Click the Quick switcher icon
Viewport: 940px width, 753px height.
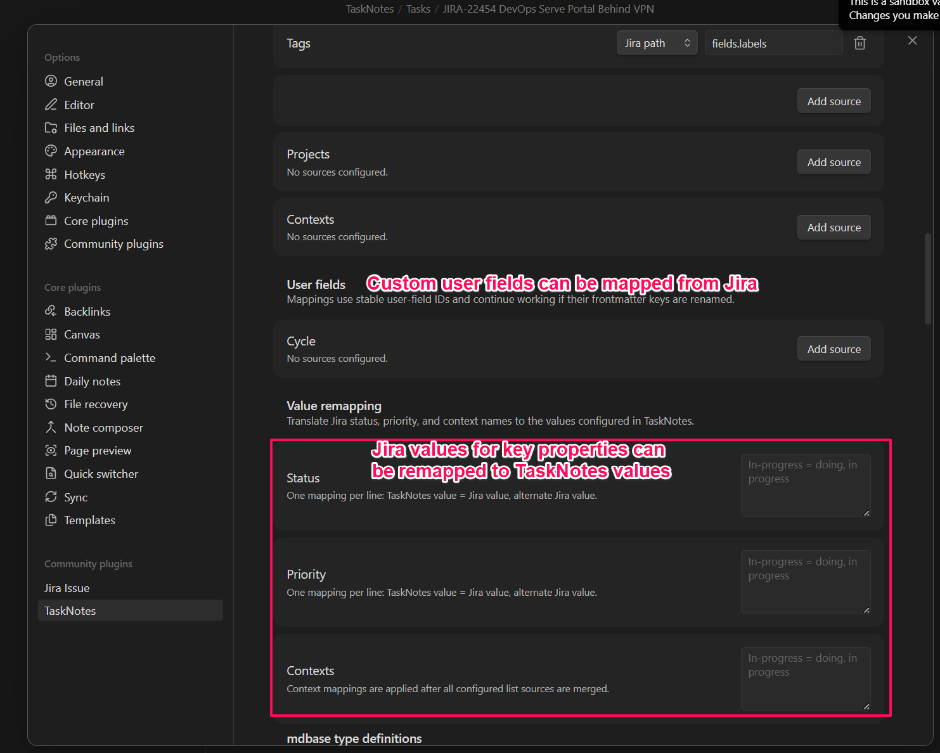[51, 473]
